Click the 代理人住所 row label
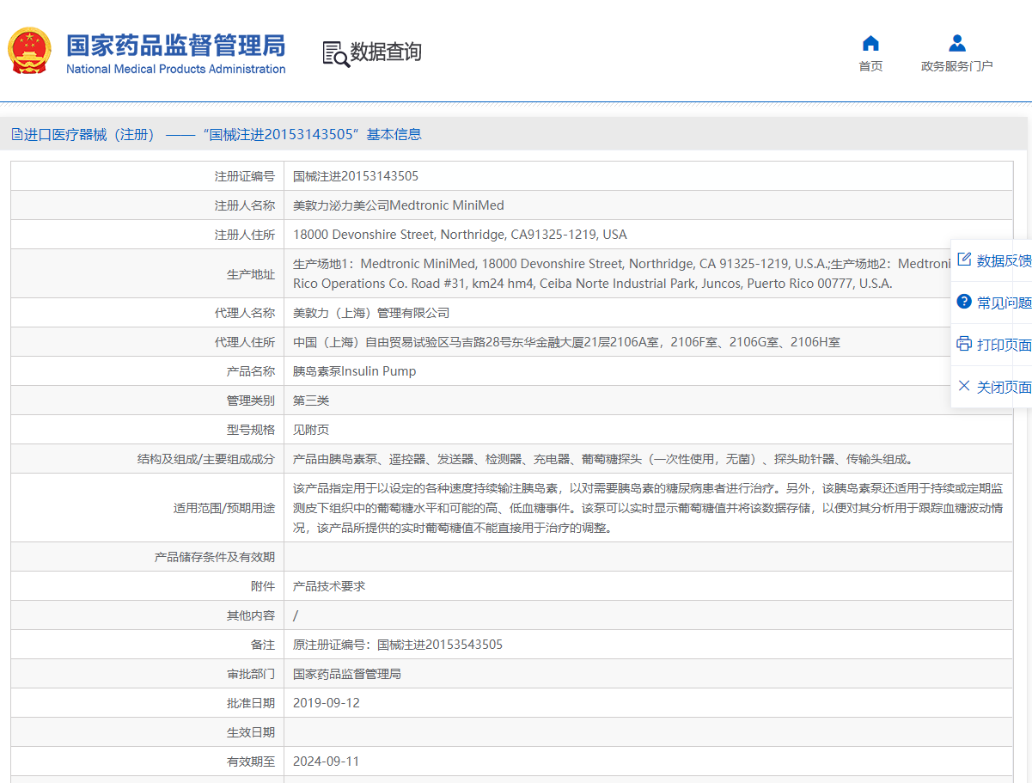The width and height of the screenshot is (1032, 783). pos(245,342)
